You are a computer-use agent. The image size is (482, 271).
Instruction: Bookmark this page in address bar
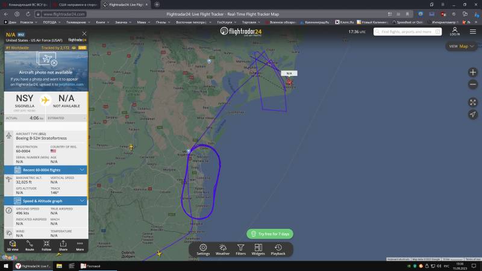[x=407, y=14]
